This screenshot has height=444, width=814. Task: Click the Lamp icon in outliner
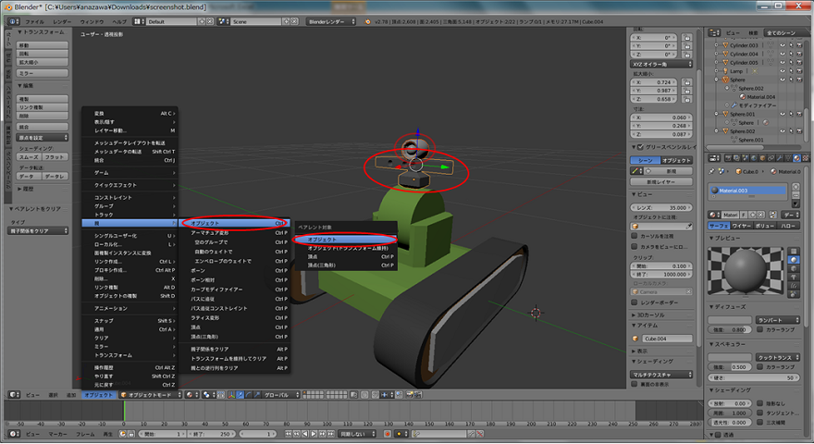725,70
